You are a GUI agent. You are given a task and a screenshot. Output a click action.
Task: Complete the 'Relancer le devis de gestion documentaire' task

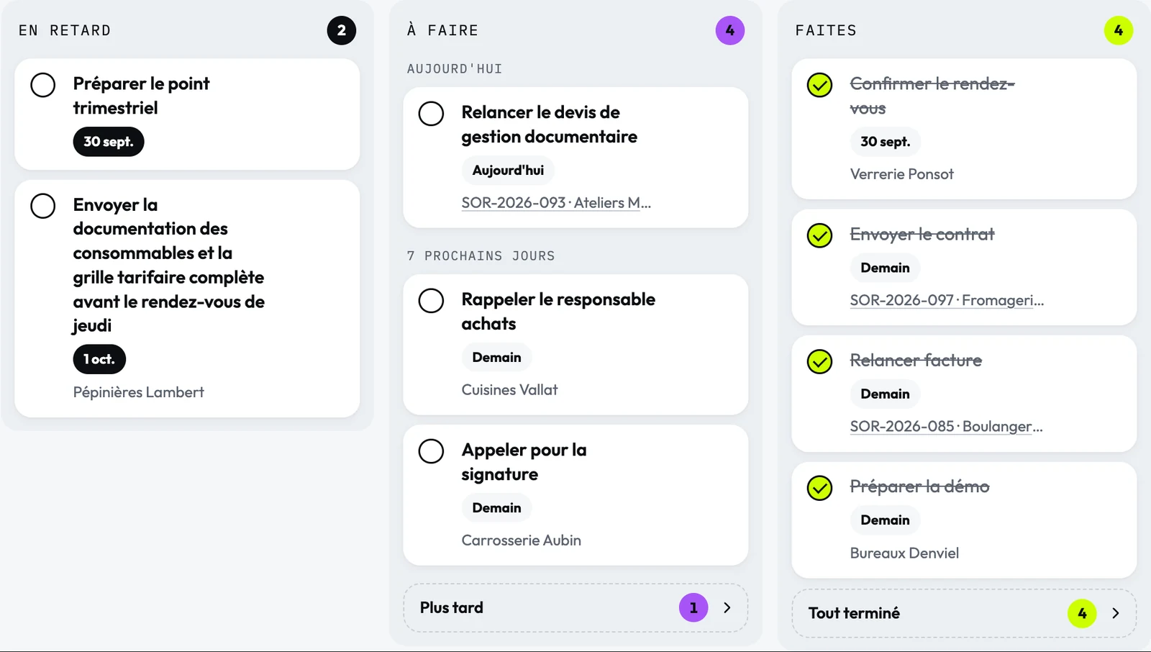tap(432, 114)
